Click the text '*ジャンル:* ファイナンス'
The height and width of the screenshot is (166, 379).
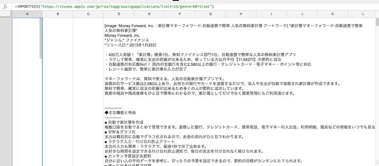coord(127,40)
